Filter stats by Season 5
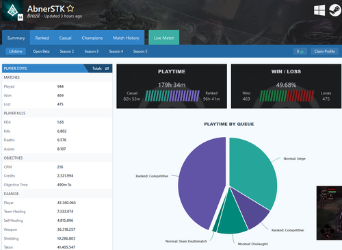342x250 pixels. click(140, 51)
